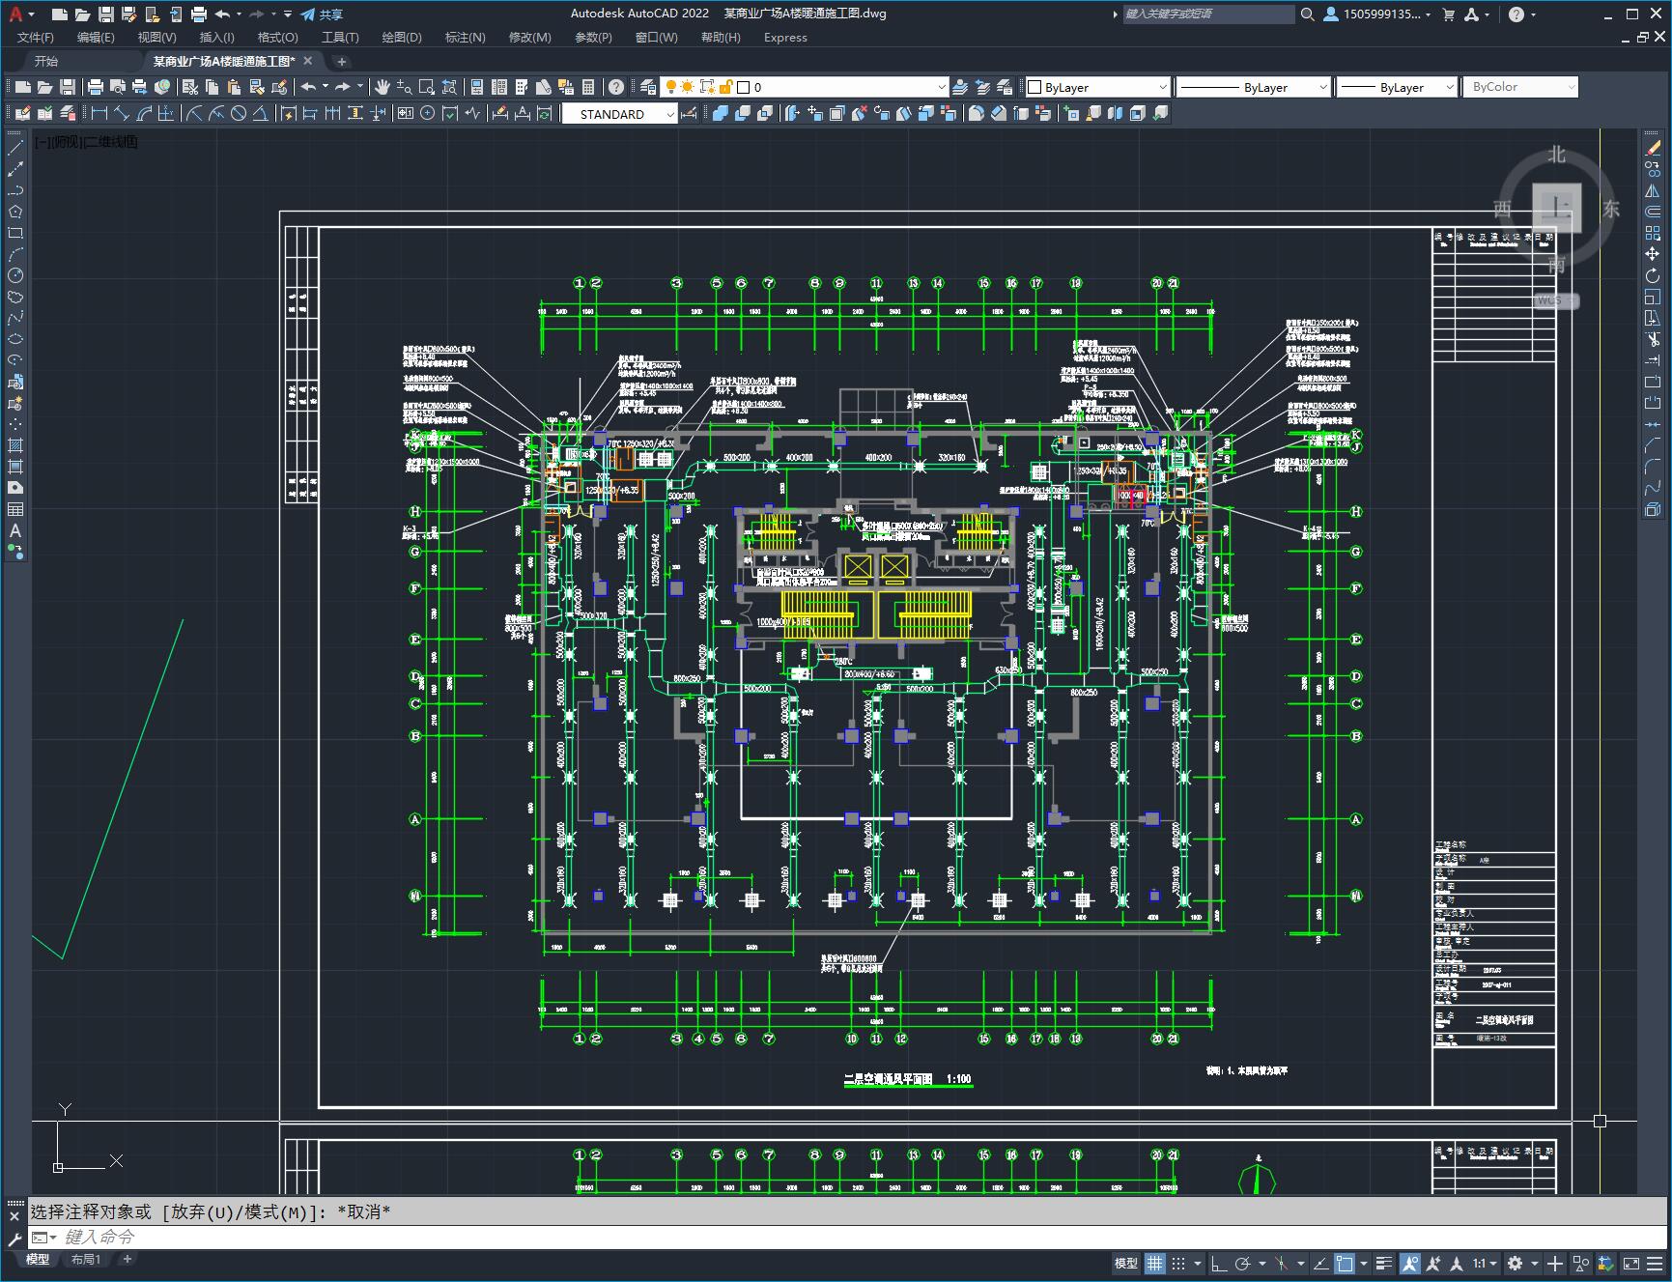
Task: Select the Linear dimension tool
Action: (x=99, y=113)
